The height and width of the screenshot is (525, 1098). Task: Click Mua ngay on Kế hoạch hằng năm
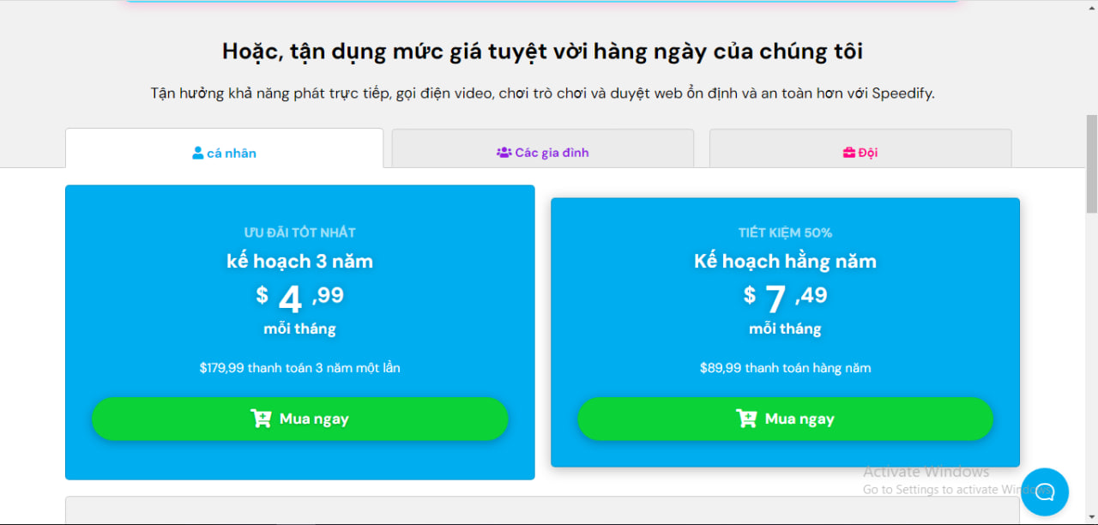pyautogui.click(x=786, y=419)
